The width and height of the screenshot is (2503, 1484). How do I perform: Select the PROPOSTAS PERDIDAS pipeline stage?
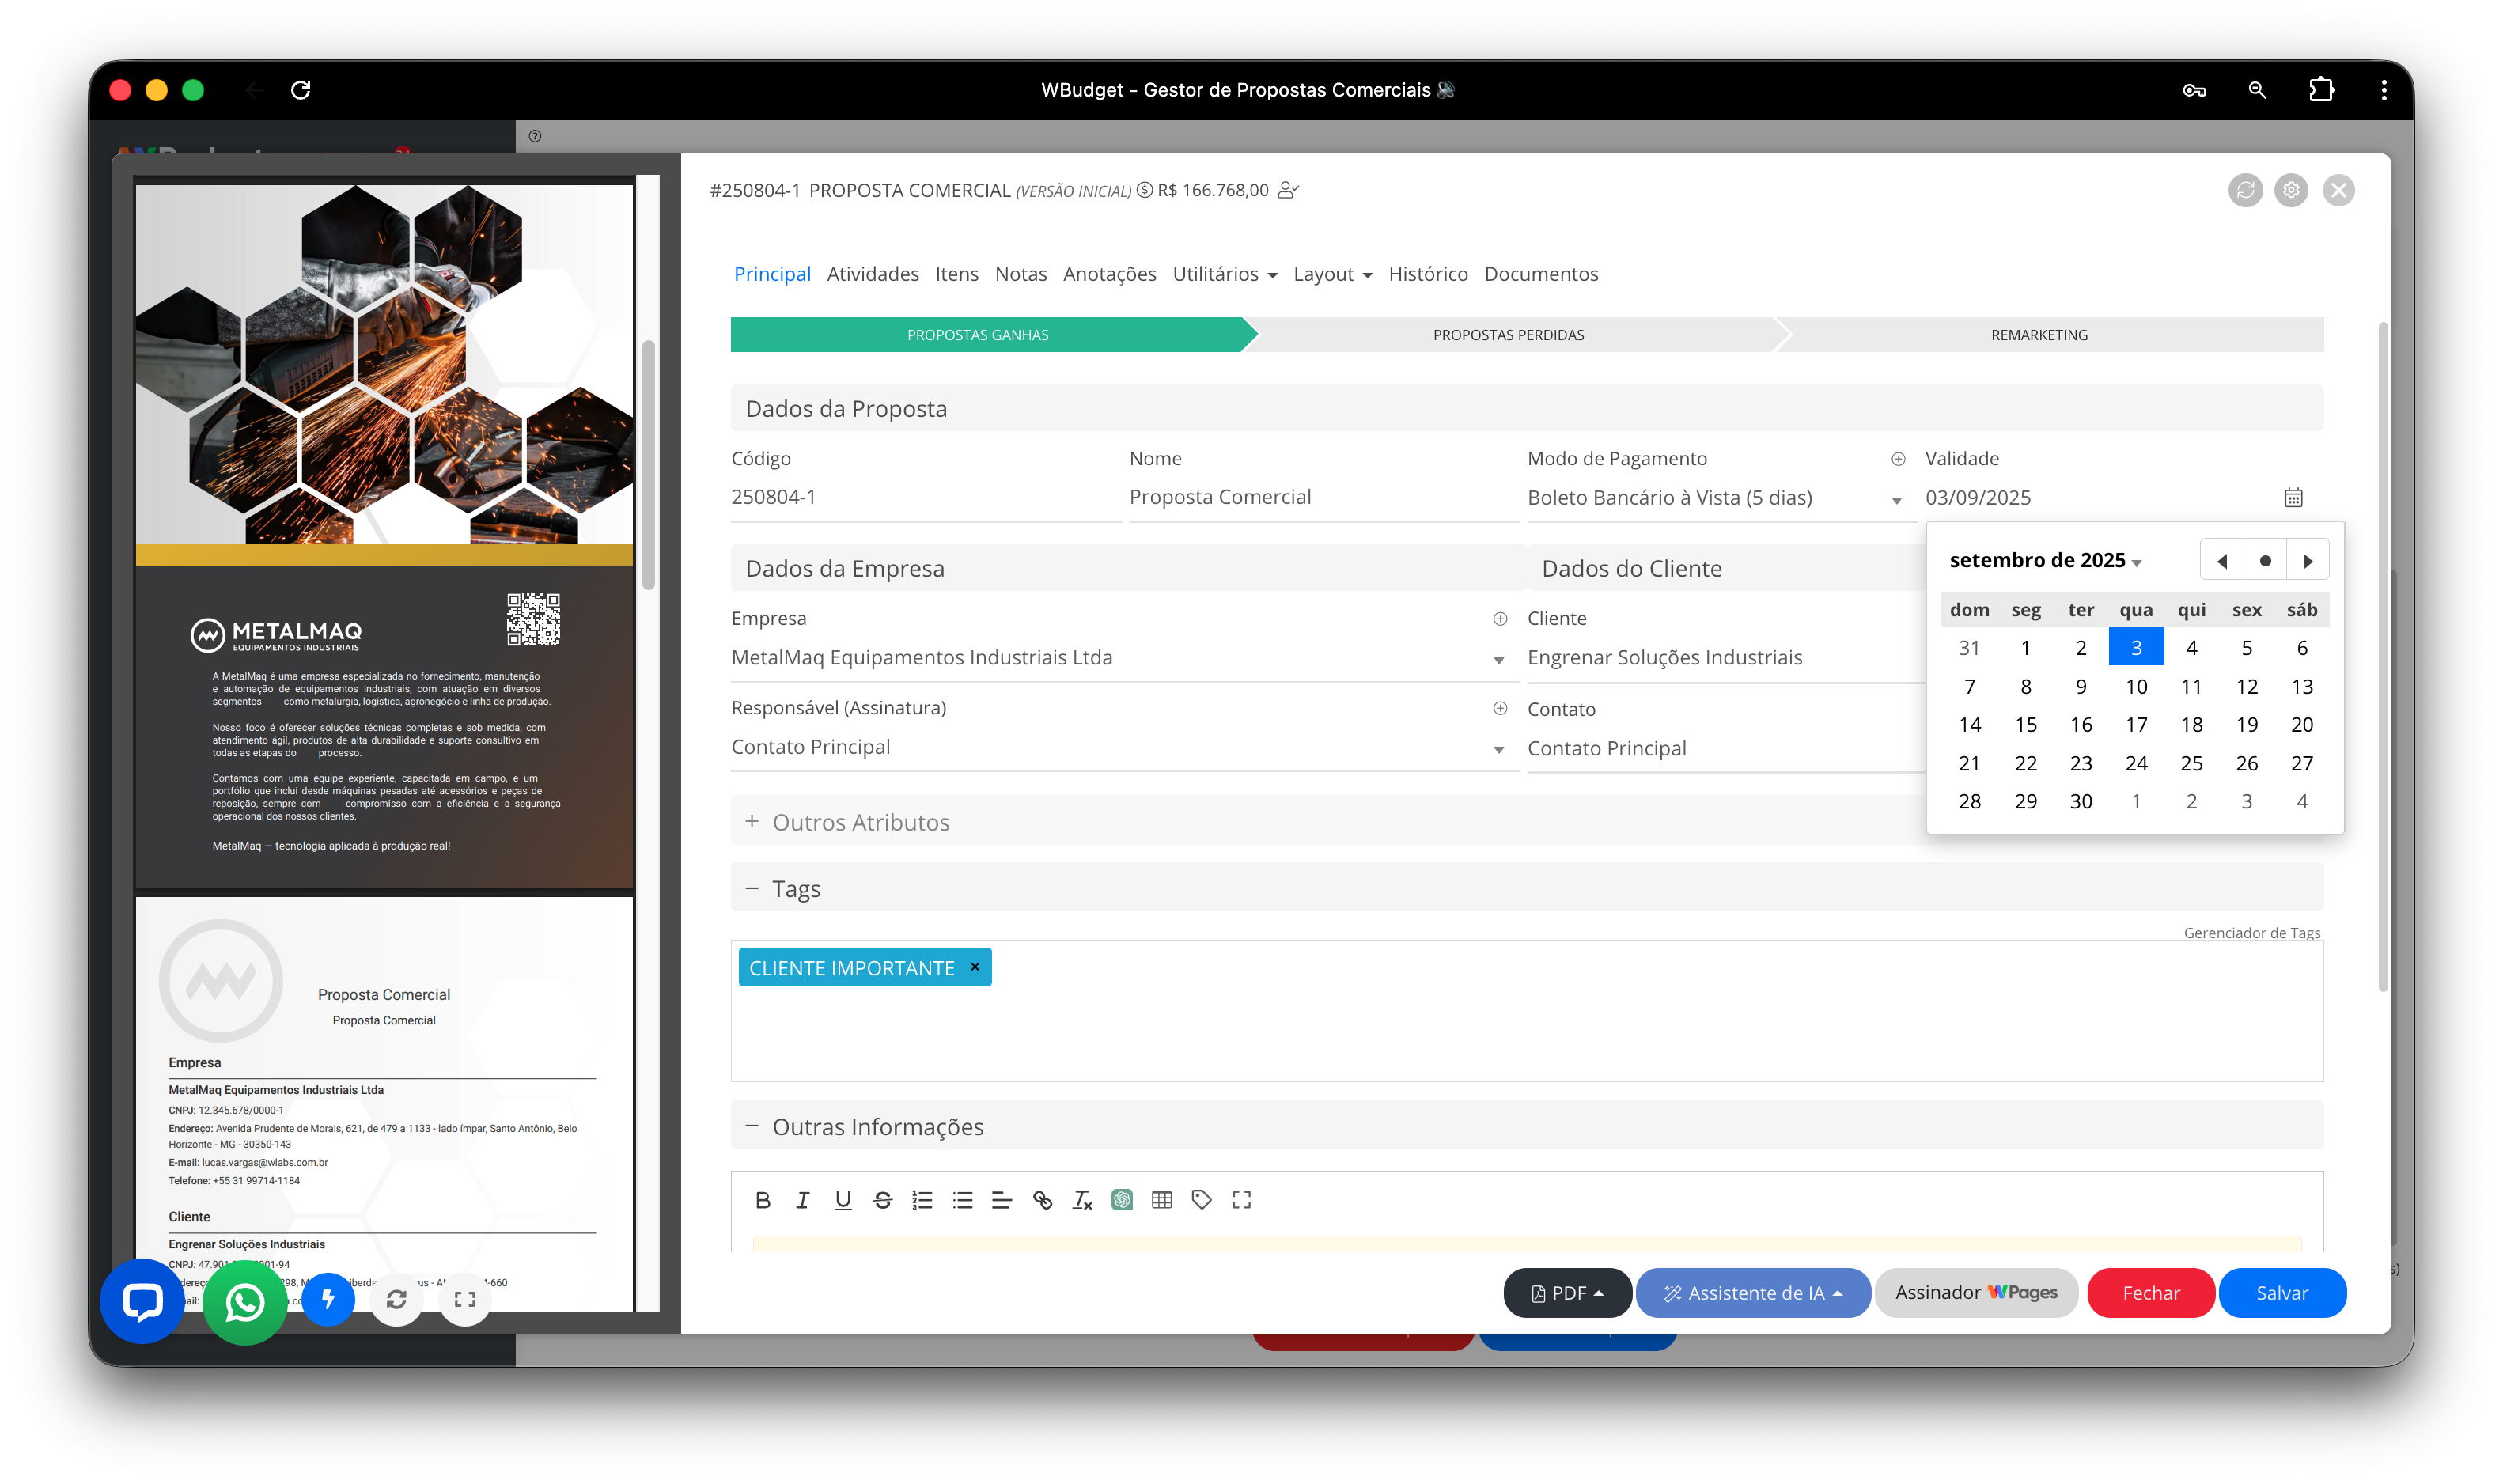click(1508, 335)
